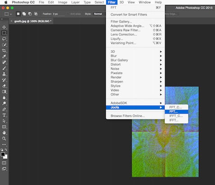Click the foreground color swatch
Image resolution: width=215 pixels, height=185 pixels.
point(3,154)
